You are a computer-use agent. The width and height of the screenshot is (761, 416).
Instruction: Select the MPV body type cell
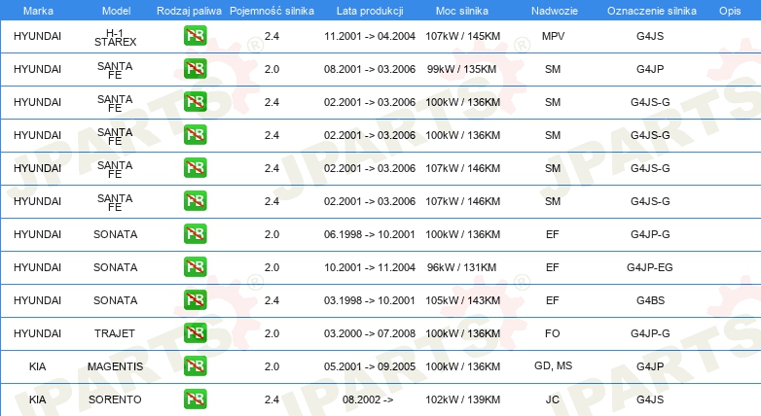pyautogui.click(x=553, y=36)
